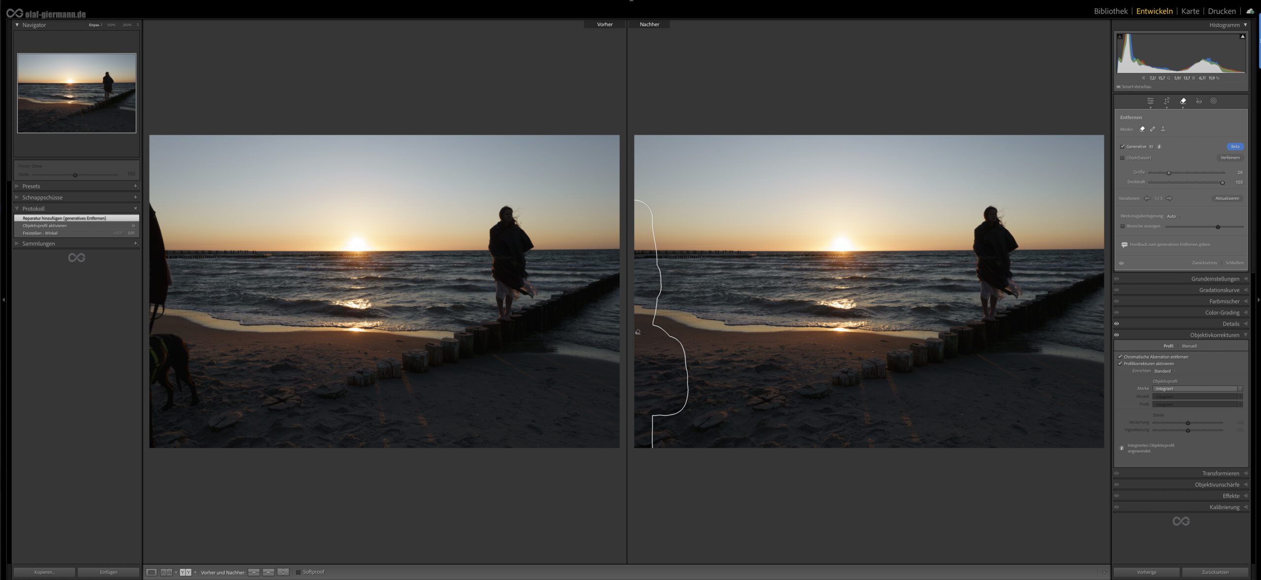This screenshot has height=580, width=1261.
Task: Switch to single Loupe view icon
Action: pyautogui.click(x=152, y=572)
